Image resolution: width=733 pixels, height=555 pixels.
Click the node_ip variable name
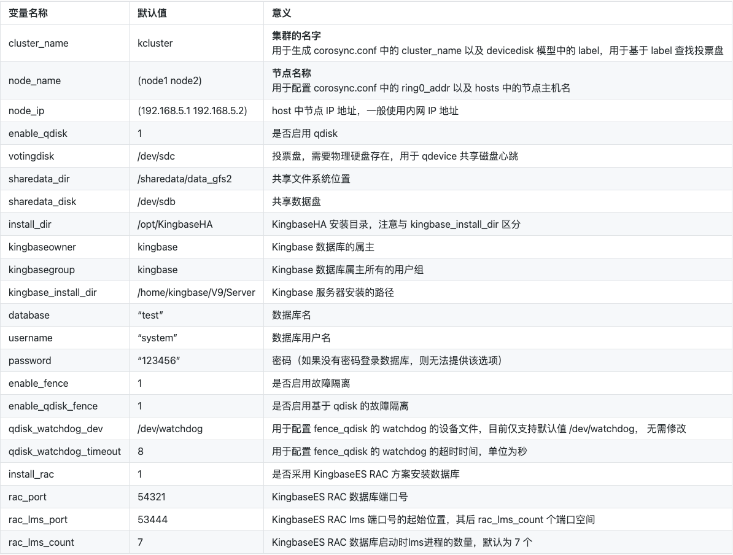click(26, 111)
